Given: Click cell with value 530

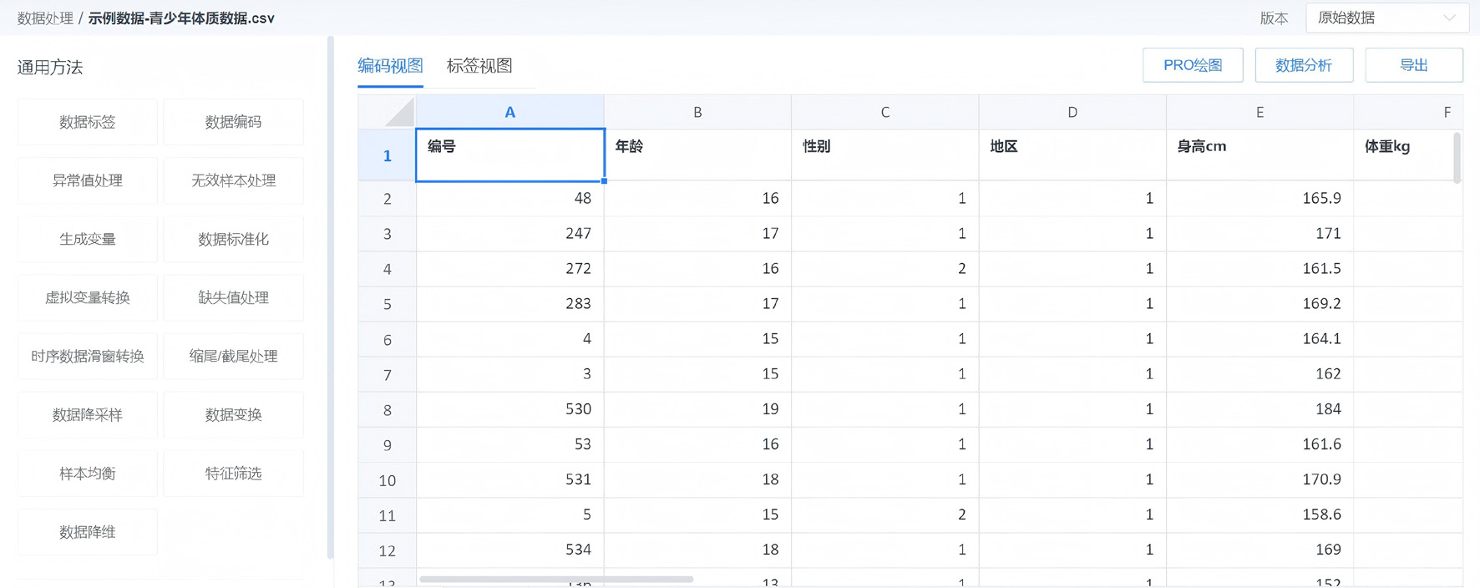Looking at the screenshot, I should [509, 409].
